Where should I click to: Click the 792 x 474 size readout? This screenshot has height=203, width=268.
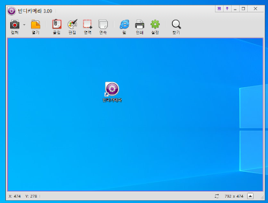pyautogui.click(x=234, y=196)
